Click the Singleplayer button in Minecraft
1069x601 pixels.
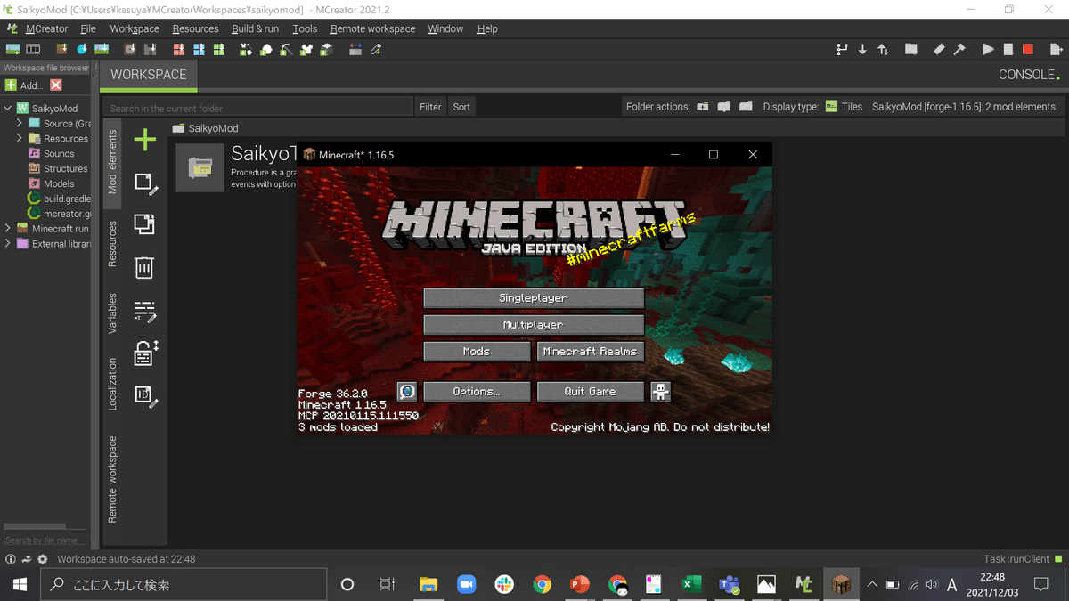pyautogui.click(x=533, y=297)
